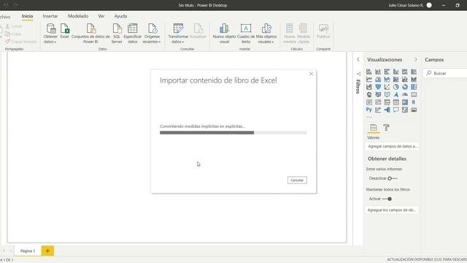Switch to the Ver ribbon tab
The width and height of the screenshot is (467, 263).
point(101,16)
